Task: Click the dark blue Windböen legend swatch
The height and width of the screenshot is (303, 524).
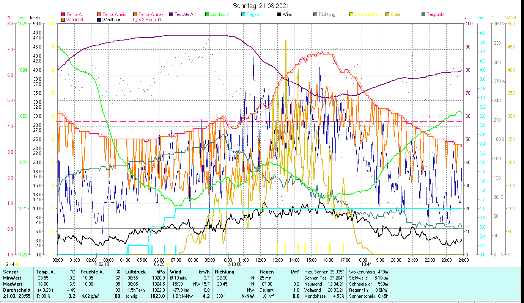Action: [x=99, y=20]
